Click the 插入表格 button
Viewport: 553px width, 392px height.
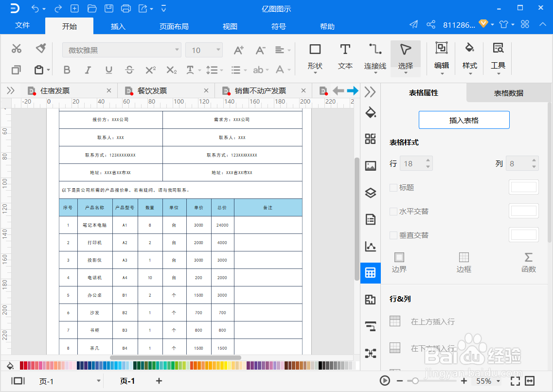point(464,120)
